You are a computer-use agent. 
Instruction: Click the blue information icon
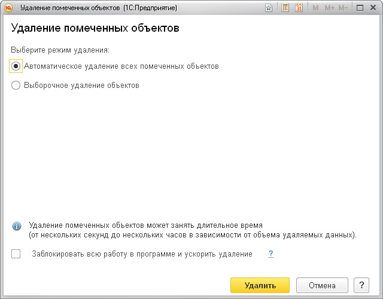17,226
